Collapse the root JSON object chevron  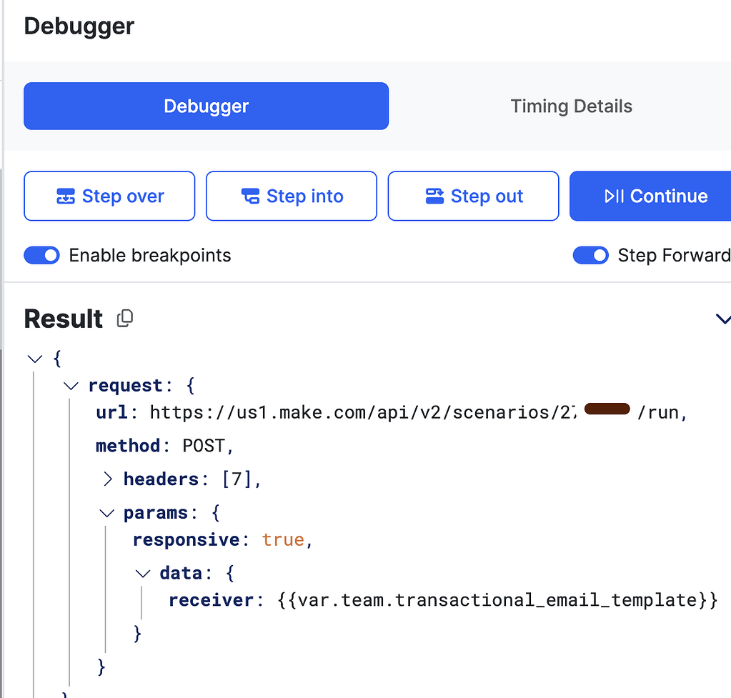pos(34,358)
